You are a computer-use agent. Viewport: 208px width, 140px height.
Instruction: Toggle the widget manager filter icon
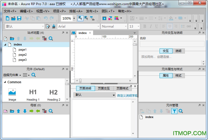coord(174,111)
